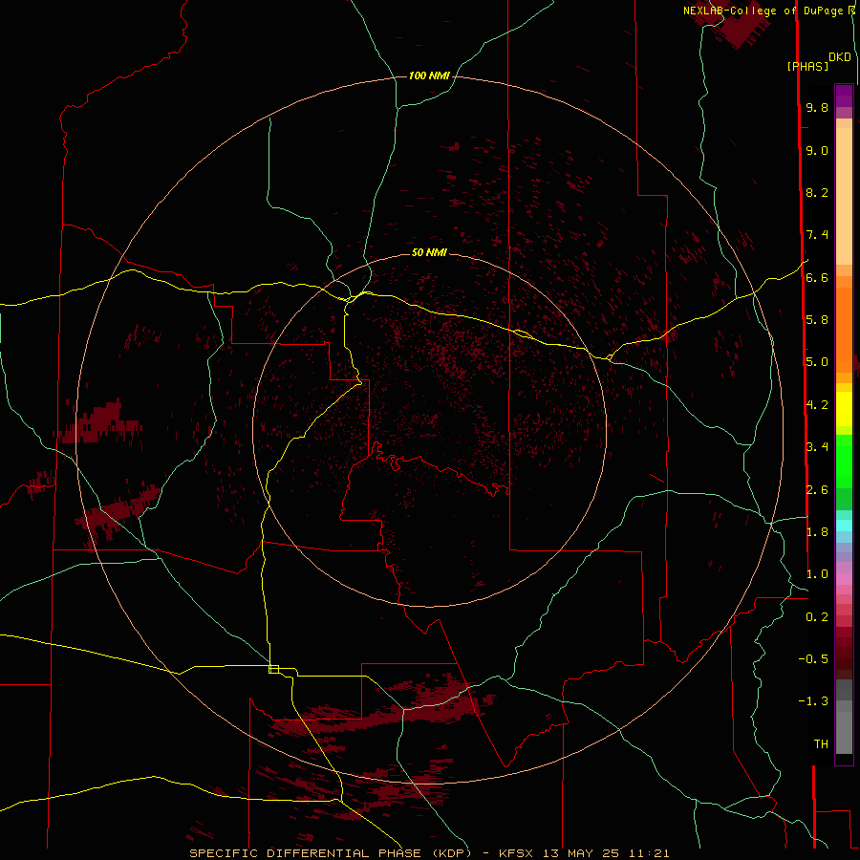Click the 8.2 scale value

coord(817,192)
